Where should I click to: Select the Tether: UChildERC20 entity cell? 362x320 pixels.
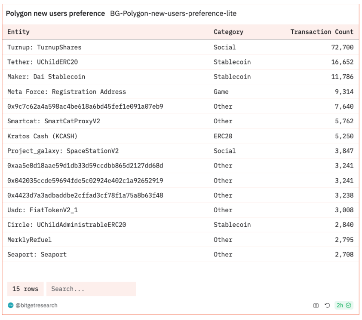(43, 62)
